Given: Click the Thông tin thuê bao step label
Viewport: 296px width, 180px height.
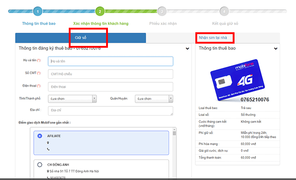Looking at the screenshot, I should [x=39, y=24].
